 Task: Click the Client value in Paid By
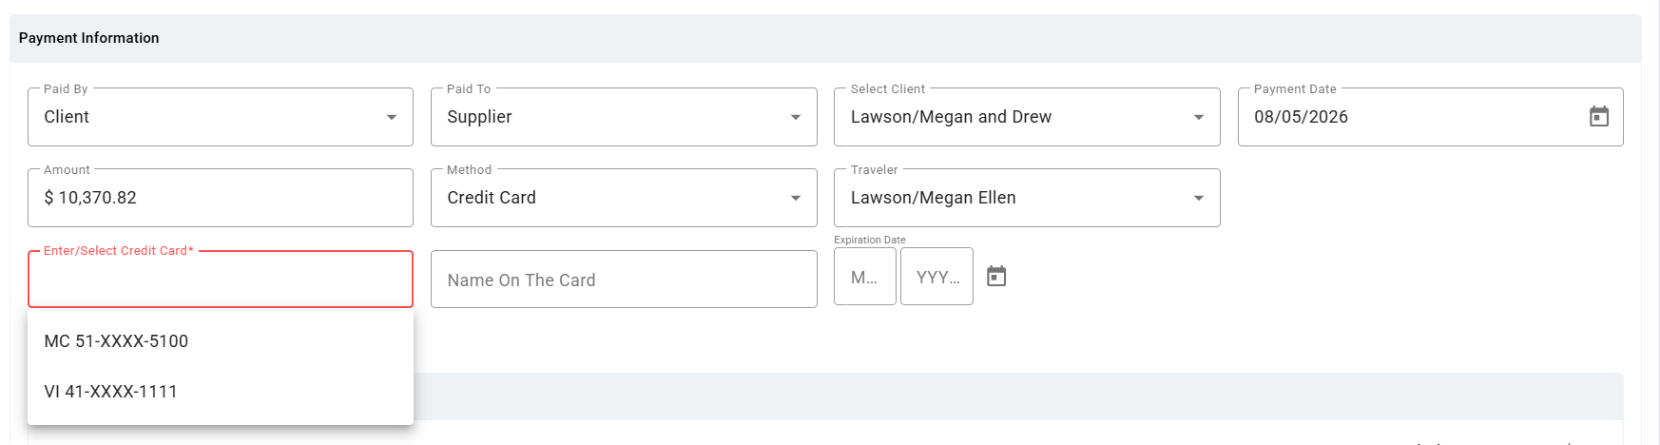pos(67,117)
